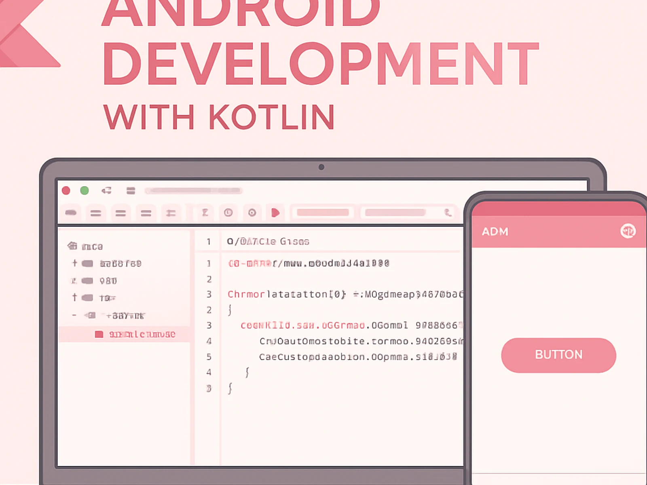Click the code line containing "autOmostobite"
Screen dimensions: 647x485
coord(361,341)
